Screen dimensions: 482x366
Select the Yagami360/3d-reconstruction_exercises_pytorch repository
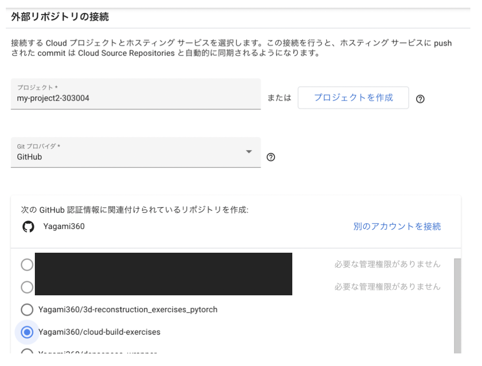point(27,310)
